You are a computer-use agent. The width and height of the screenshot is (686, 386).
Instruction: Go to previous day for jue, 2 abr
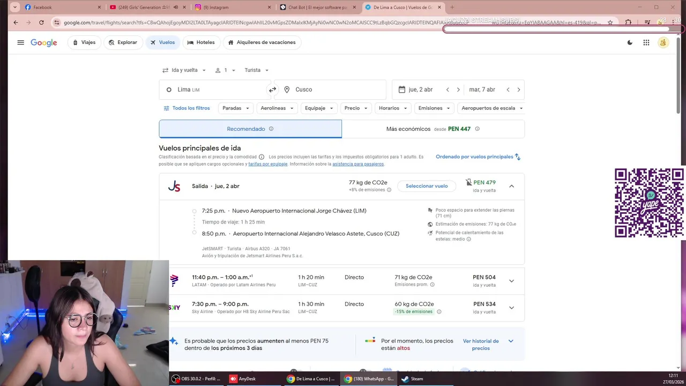coord(448,90)
